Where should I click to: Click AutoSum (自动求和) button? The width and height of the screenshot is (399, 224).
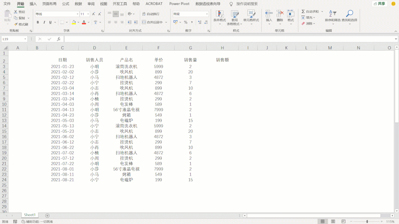(310, 11)
